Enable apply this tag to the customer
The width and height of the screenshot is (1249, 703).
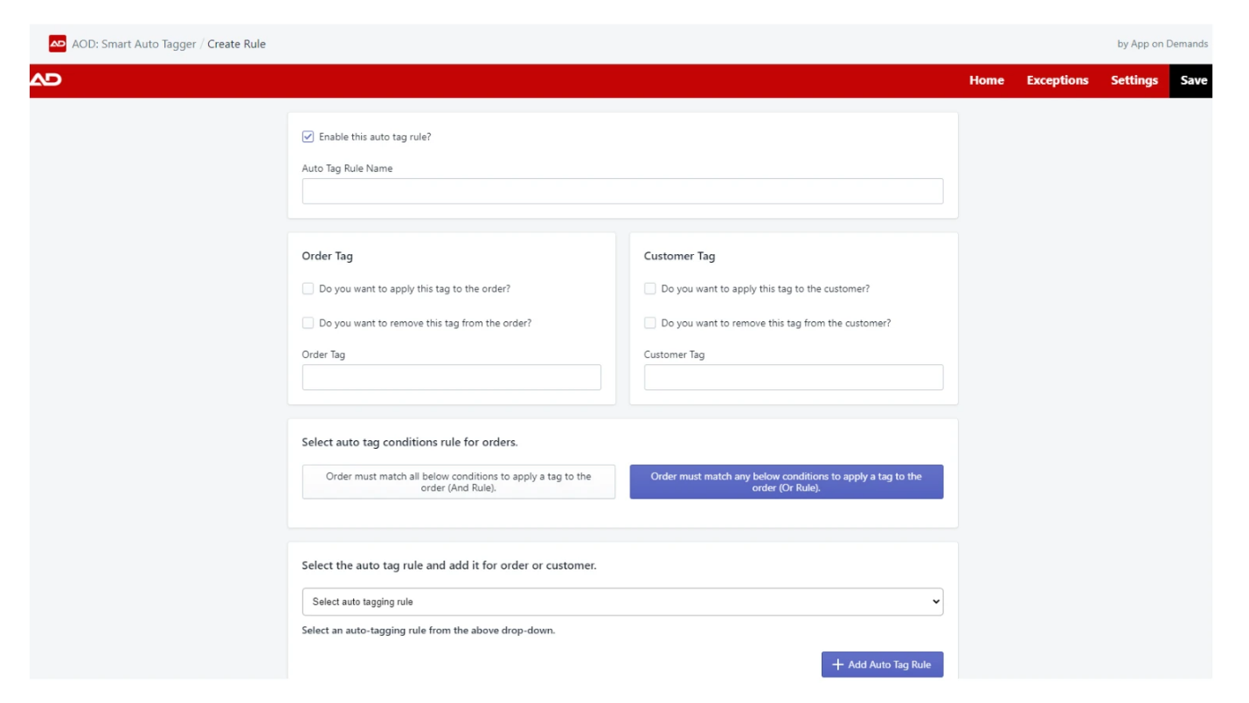[649, 289]
